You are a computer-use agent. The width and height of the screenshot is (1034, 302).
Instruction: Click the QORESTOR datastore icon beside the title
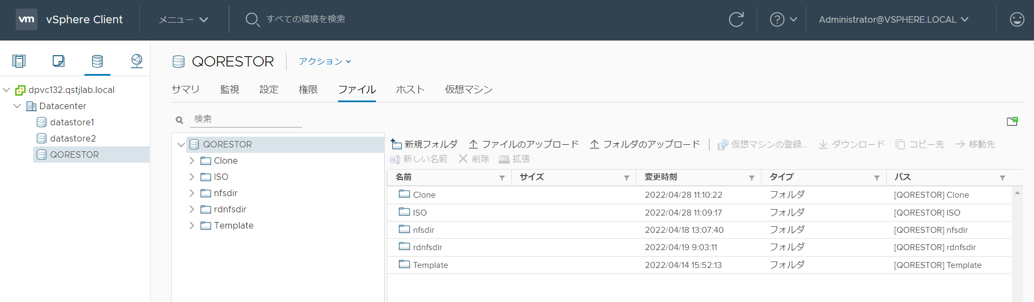(x=179, y=62)
